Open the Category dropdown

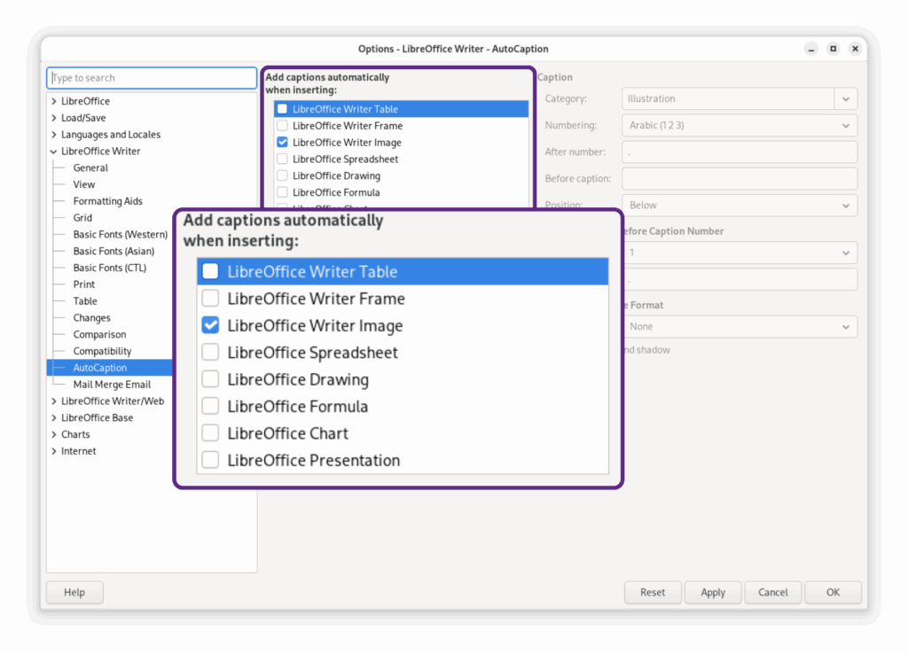845,99
